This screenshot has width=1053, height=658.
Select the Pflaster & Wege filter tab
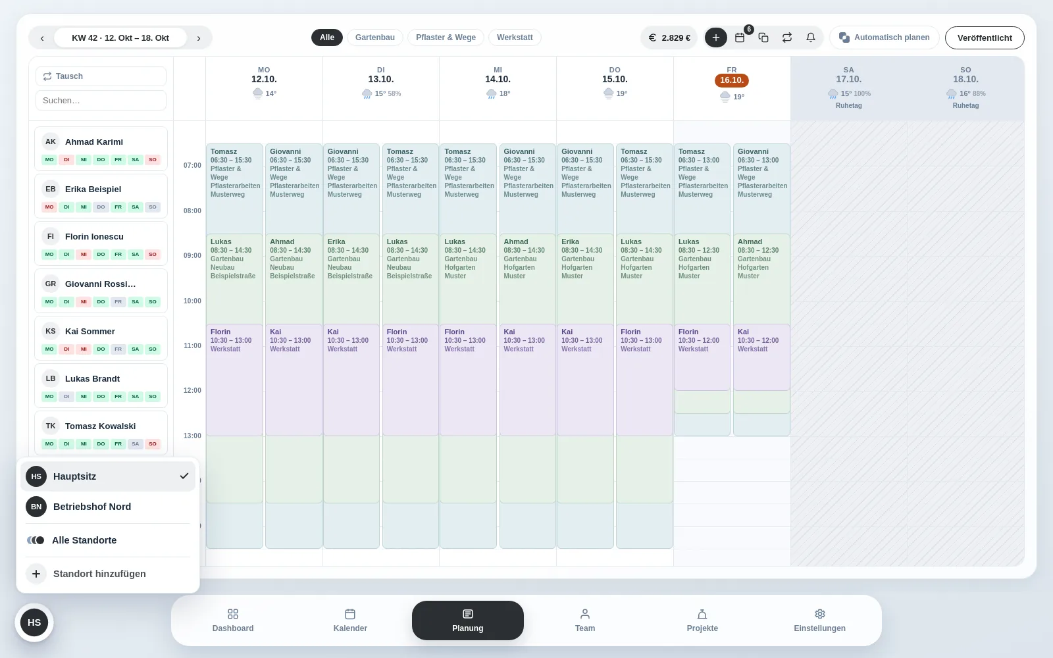[x=446, y=38]
